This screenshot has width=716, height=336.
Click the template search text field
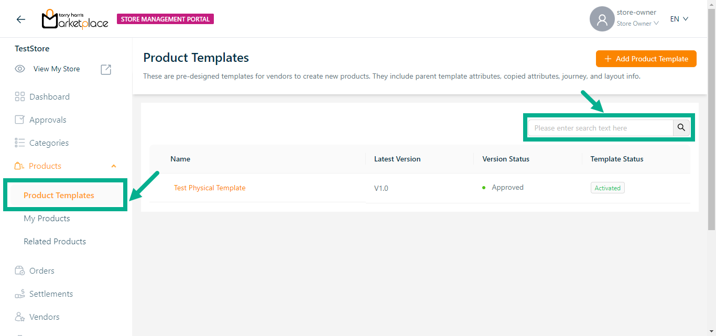pos(600,128)
